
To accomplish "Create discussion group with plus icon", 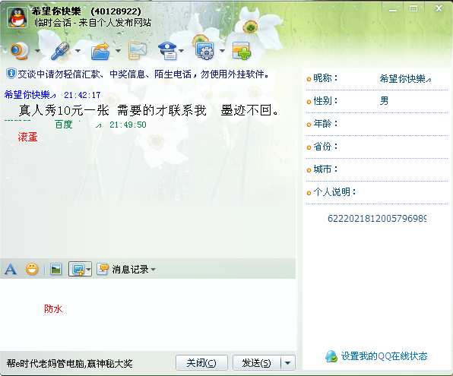I will (x=242, y=51).
